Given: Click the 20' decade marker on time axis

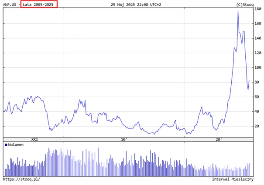Looking at the screenshot, I should (219, 139).
